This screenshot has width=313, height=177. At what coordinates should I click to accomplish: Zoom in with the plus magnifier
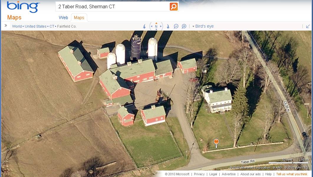click(184, 26)
